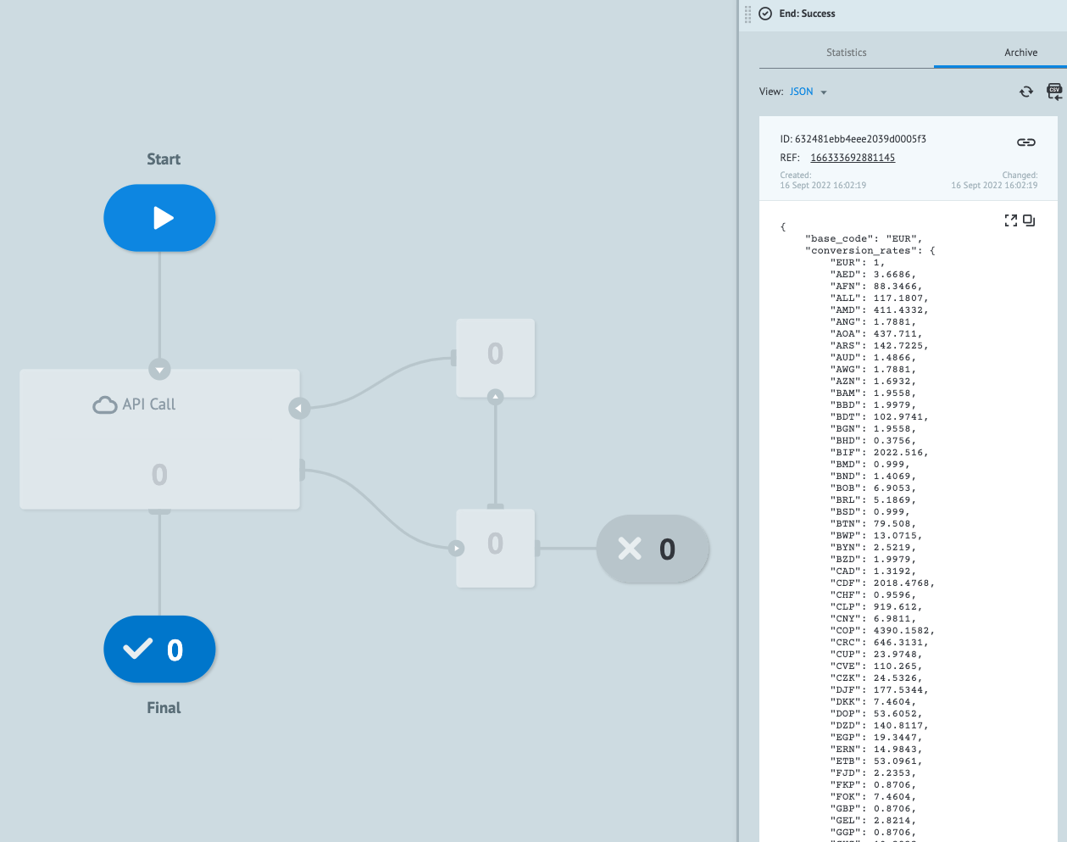Open JSON payload in fullscreen

tap(1011, 220)
